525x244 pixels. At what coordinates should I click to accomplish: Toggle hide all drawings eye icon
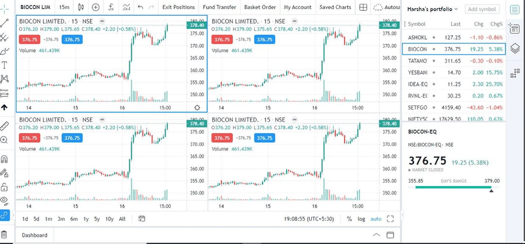click(4, 200)
